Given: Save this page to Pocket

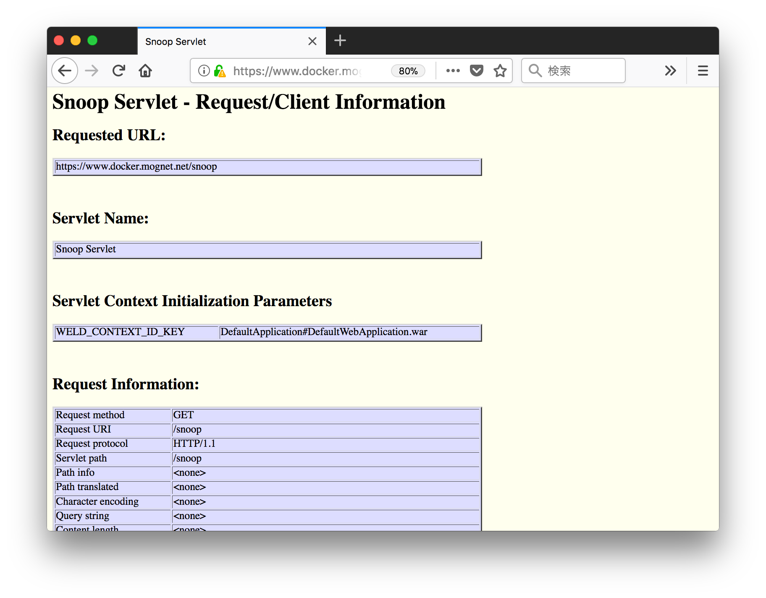Looking at the screenshot, I should (476, 71).
